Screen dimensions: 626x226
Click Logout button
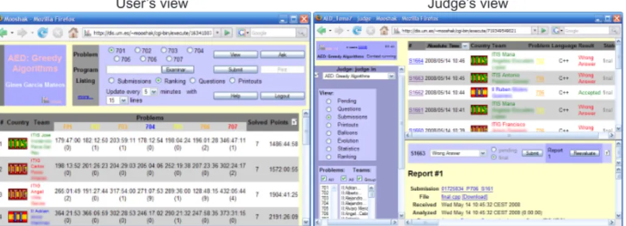[x=283, y=96]
